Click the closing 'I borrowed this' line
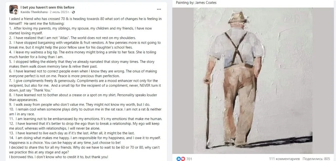Image resolution: width=336 pixels, height=161 pixels. [x=58, y=157]
